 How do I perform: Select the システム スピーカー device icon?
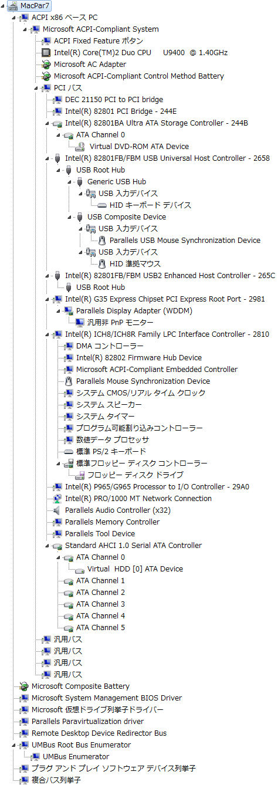[x=69, y=405]
